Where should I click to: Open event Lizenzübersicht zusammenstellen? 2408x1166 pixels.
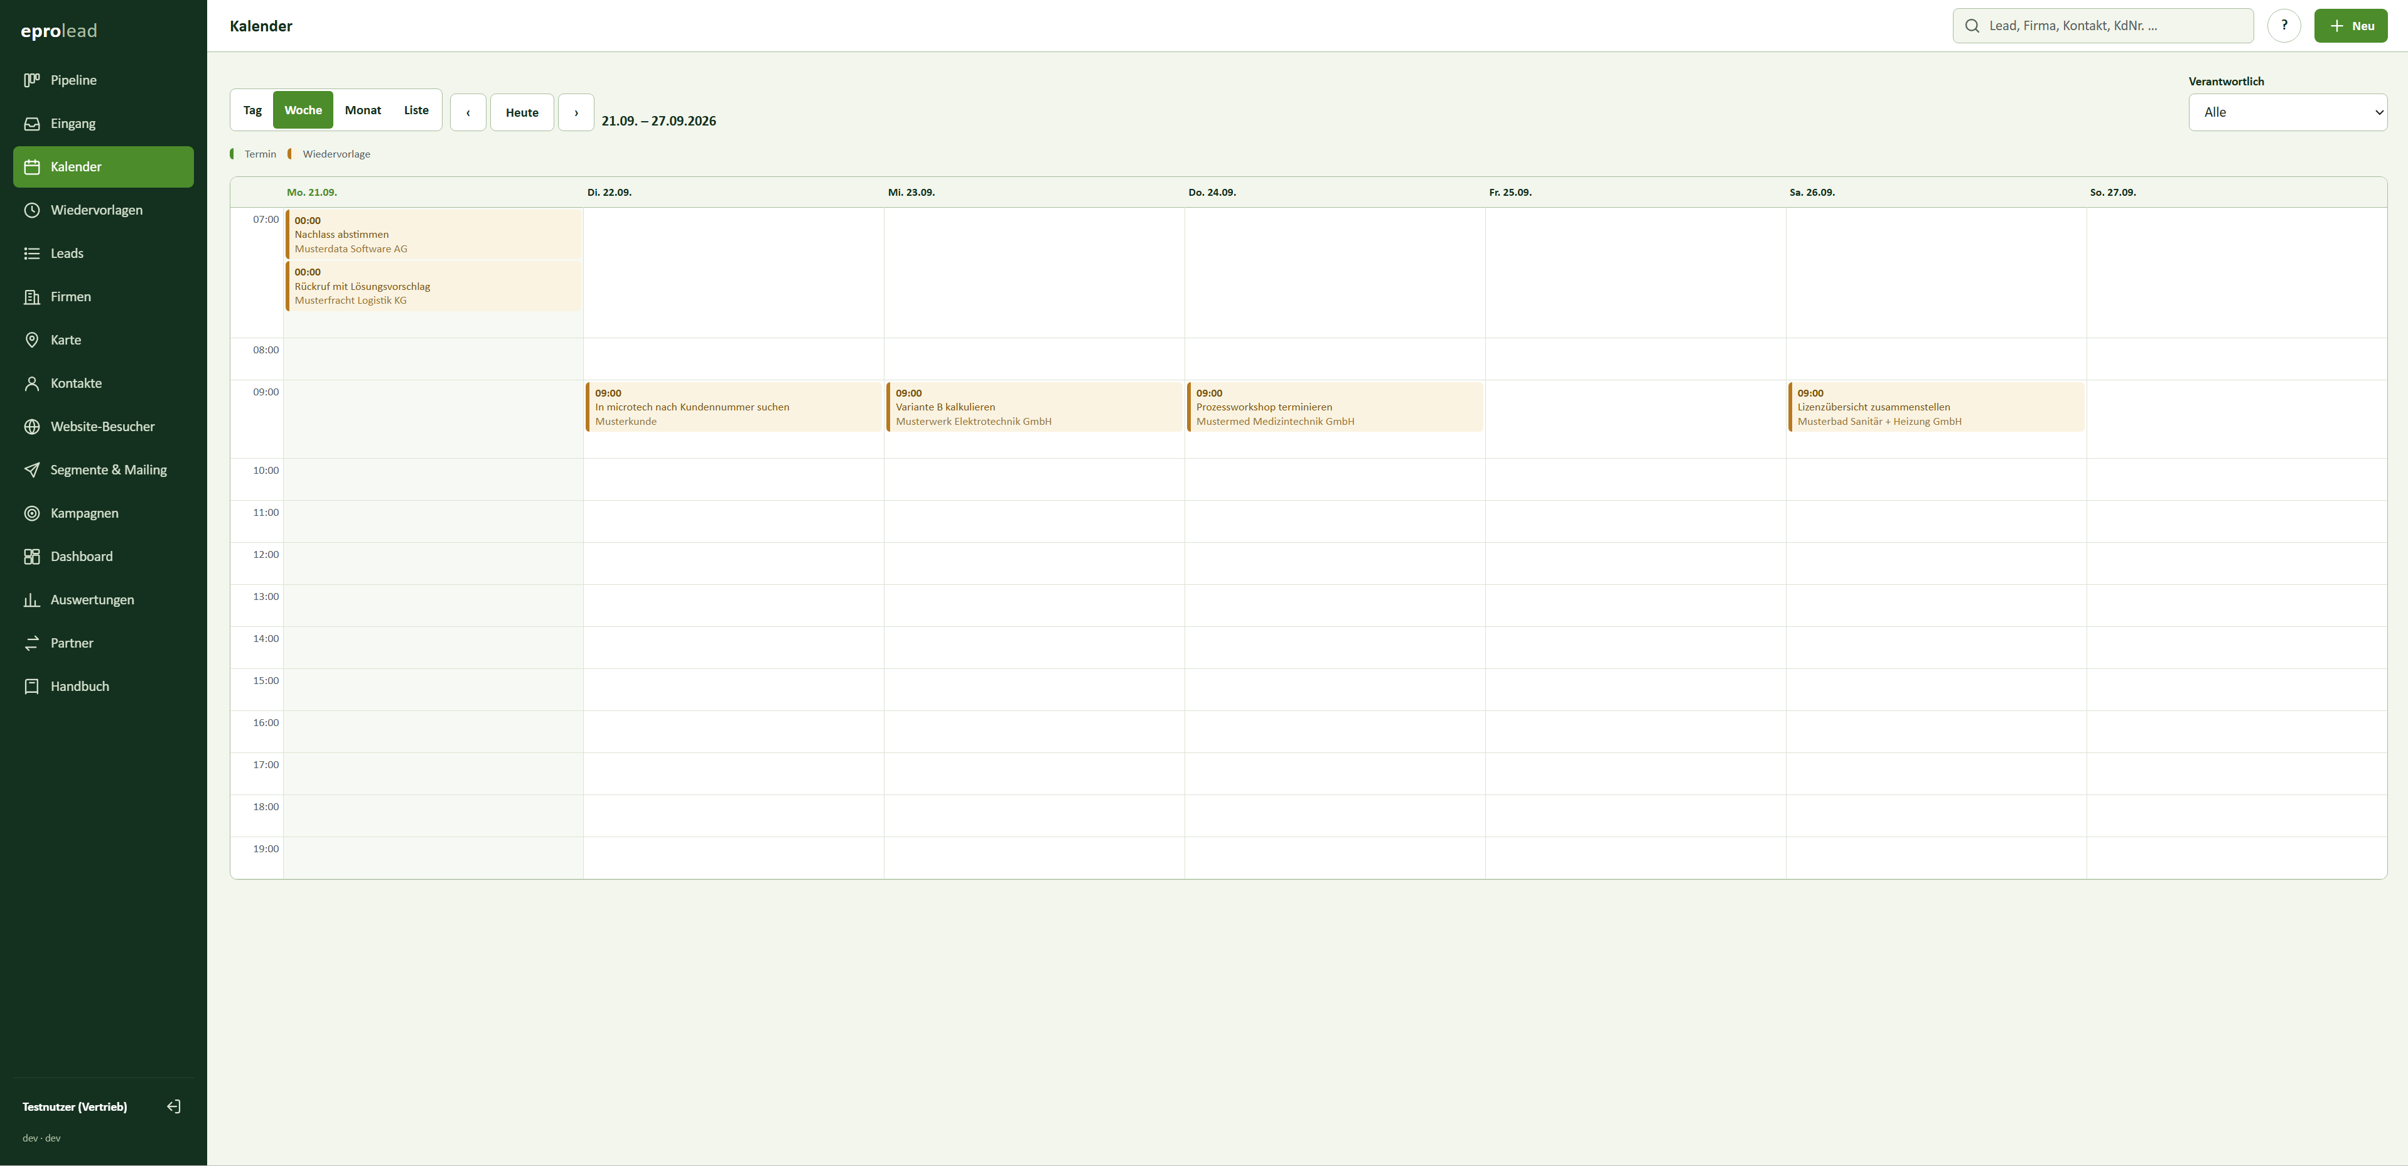point(1936,407)
